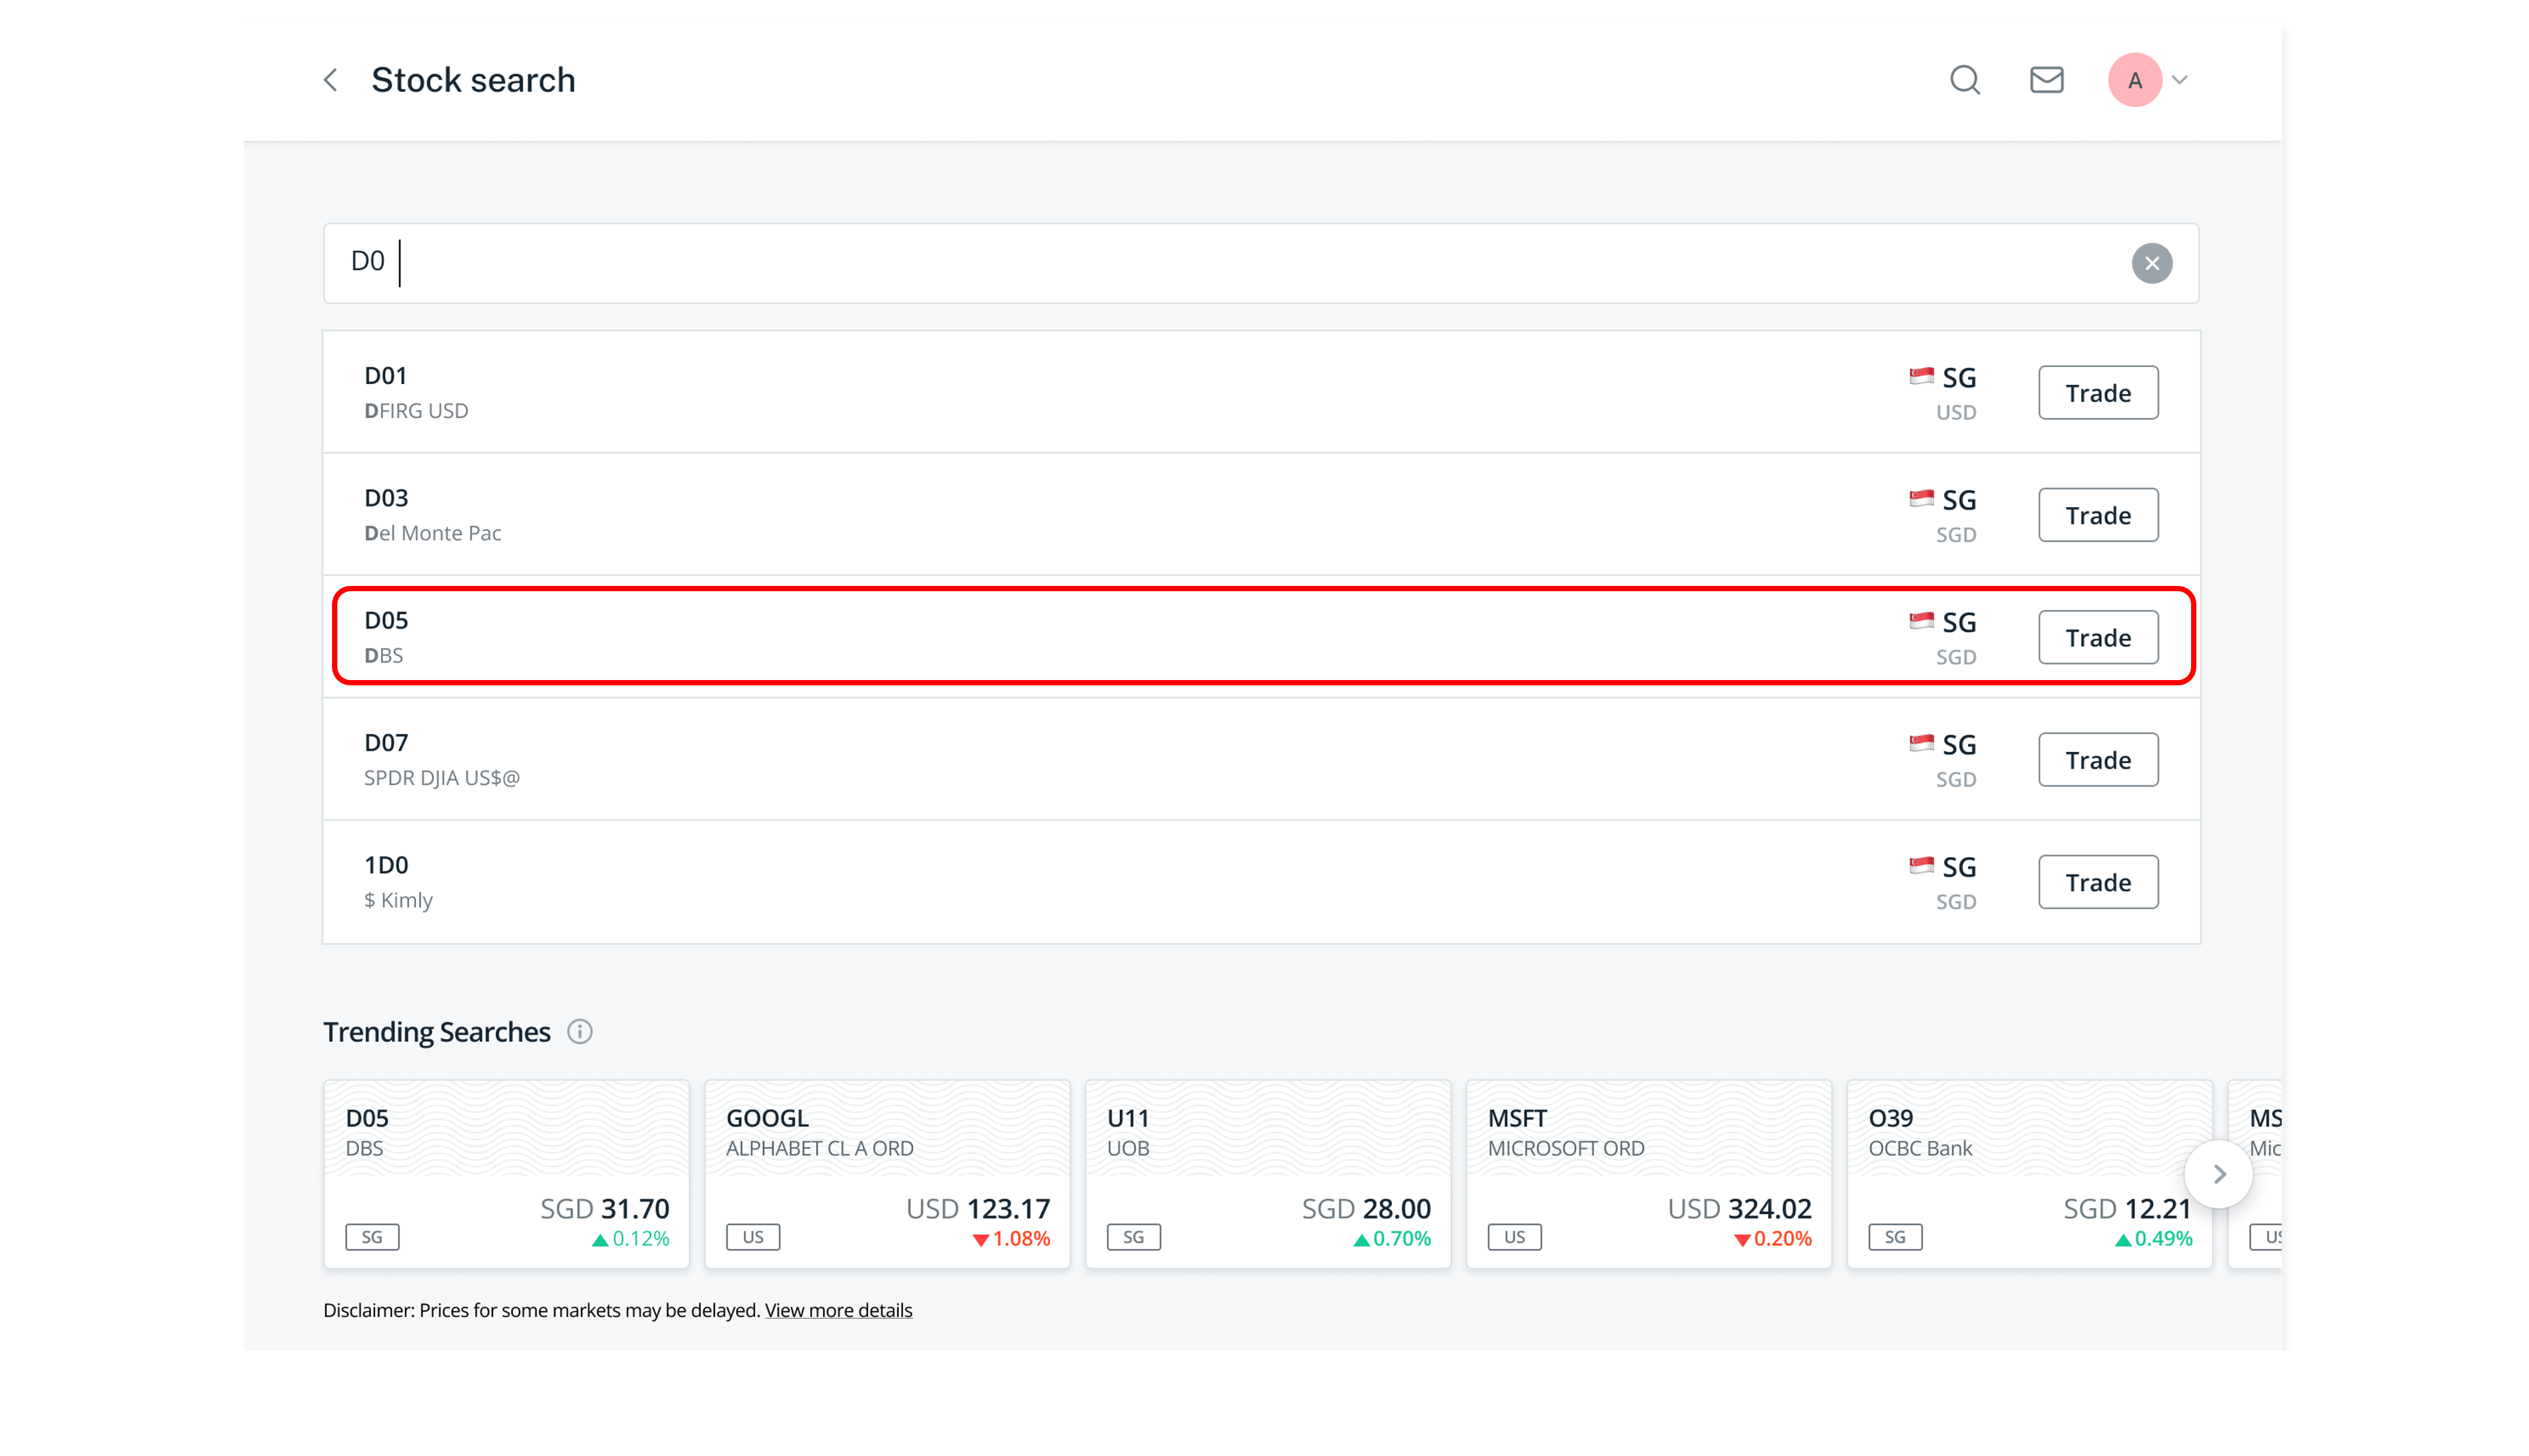Select the D01 search result code
This screenshot has width=2529, height=1456.
point(385,376)
